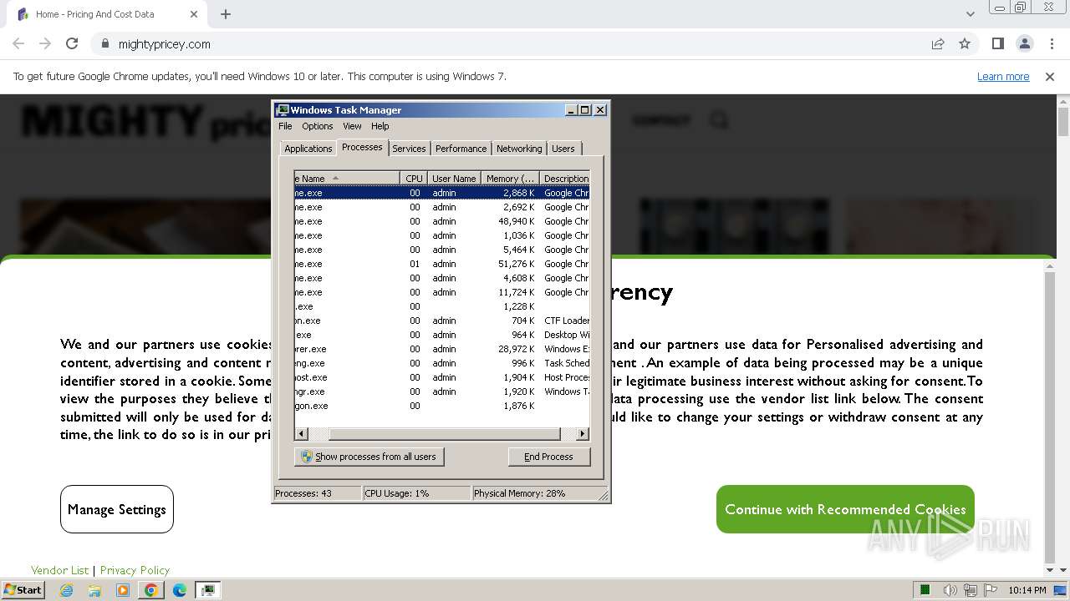Switch to the Performance tab
Image resolution: width=1070 pixels, height=601 pixels.
point(461,149)
